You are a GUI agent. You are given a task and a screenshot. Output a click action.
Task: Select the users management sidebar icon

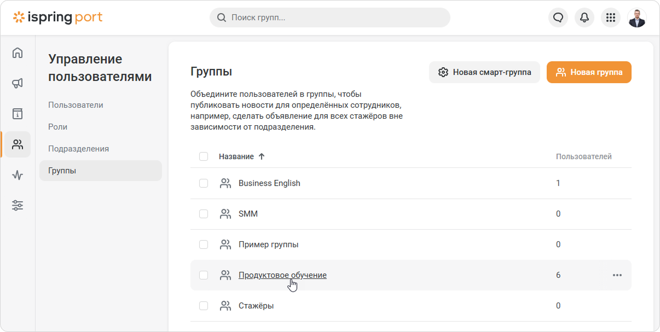point(18,144)
